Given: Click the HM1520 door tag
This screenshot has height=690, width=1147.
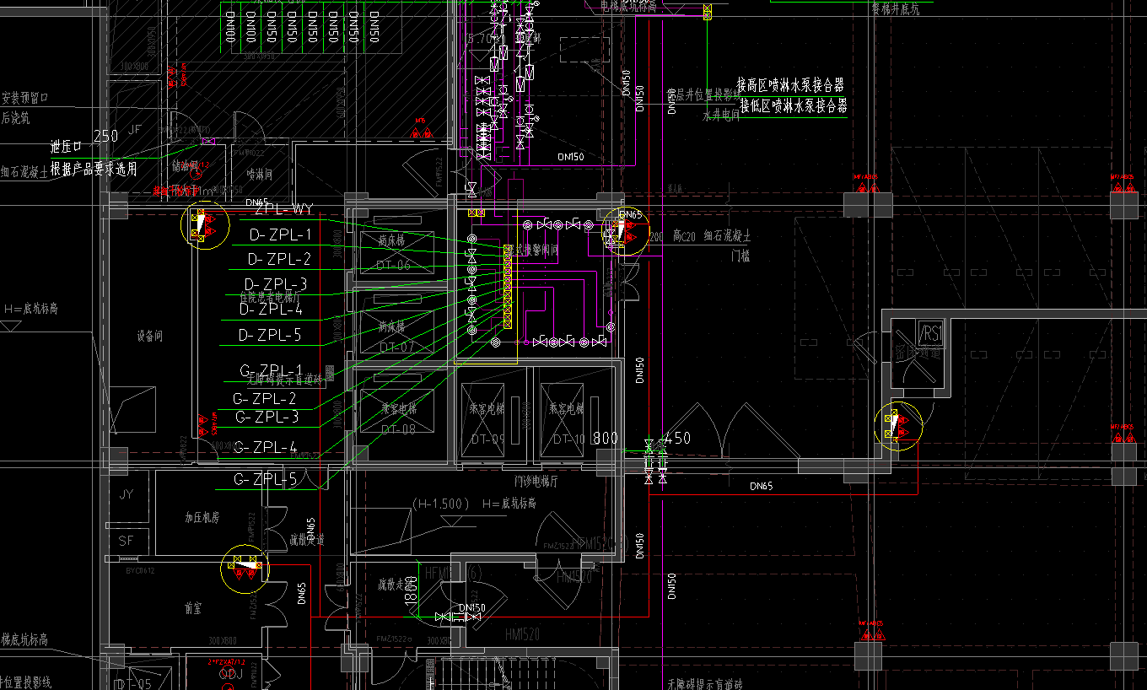Looking at the screenshot, I should [x=522, y=633].
